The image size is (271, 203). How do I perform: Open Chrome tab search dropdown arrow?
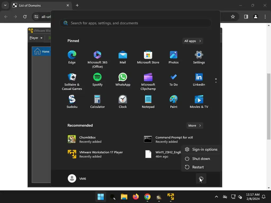point(5,5)
